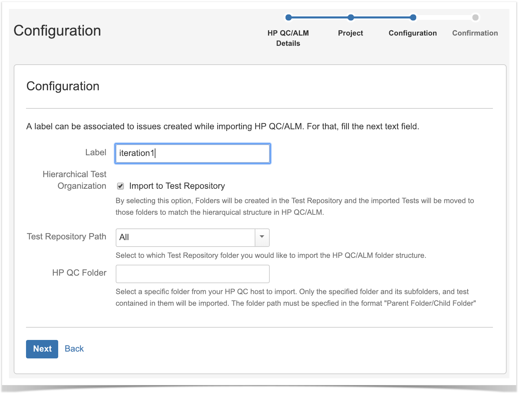The height and width of the screenshot is (395, 521).
Task: Click the 'Configuration' heading inside the panel
Action: click(x=63, y=87)
